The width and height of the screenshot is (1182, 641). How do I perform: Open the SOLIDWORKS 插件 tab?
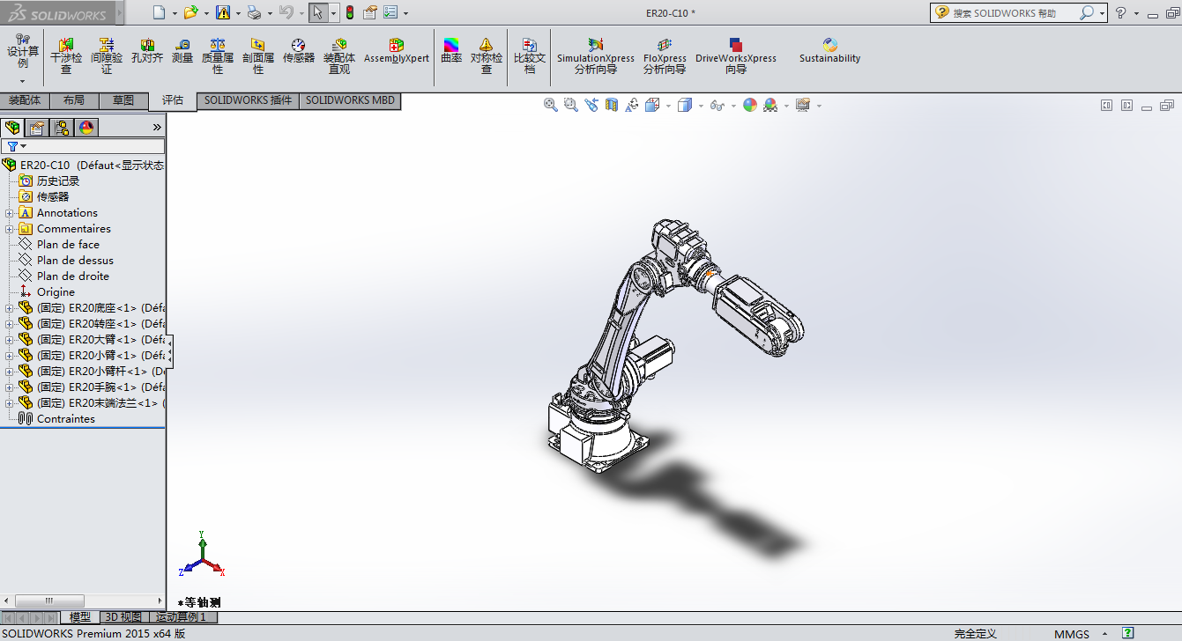click(x=248, y=100)
